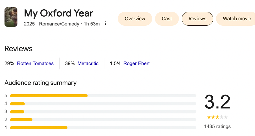The width and height of the screenshot is (255, 136).
Task: Open the Cast tab
Action: coord(167,19)
